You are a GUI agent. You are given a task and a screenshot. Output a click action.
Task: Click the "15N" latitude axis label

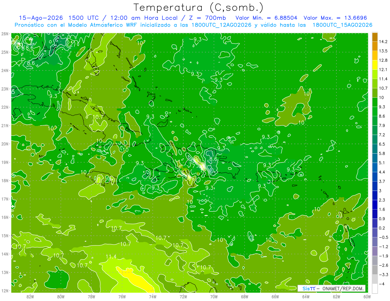click(x=5, y=235)
